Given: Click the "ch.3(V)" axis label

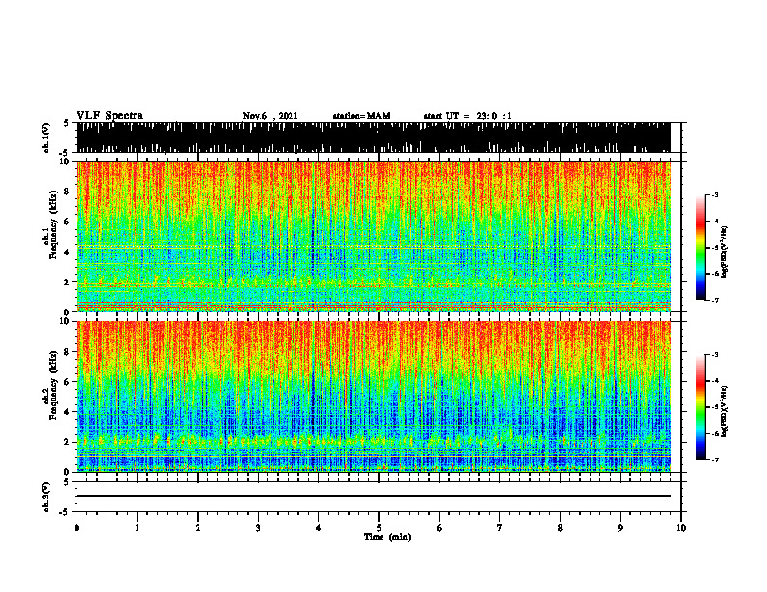Looking at the screenshot, I should [x=46, y=496].
